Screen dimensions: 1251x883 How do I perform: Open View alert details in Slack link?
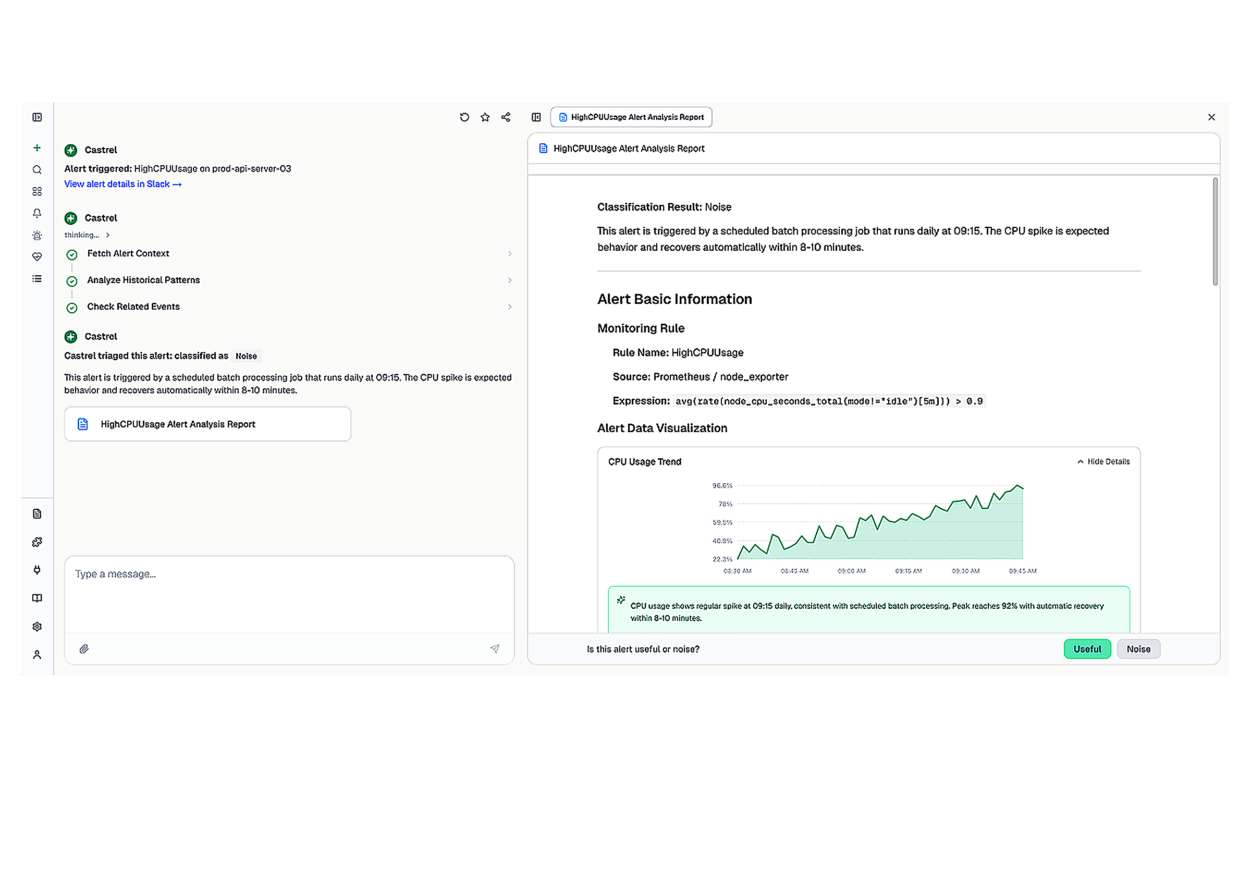[x=122, y=183]
